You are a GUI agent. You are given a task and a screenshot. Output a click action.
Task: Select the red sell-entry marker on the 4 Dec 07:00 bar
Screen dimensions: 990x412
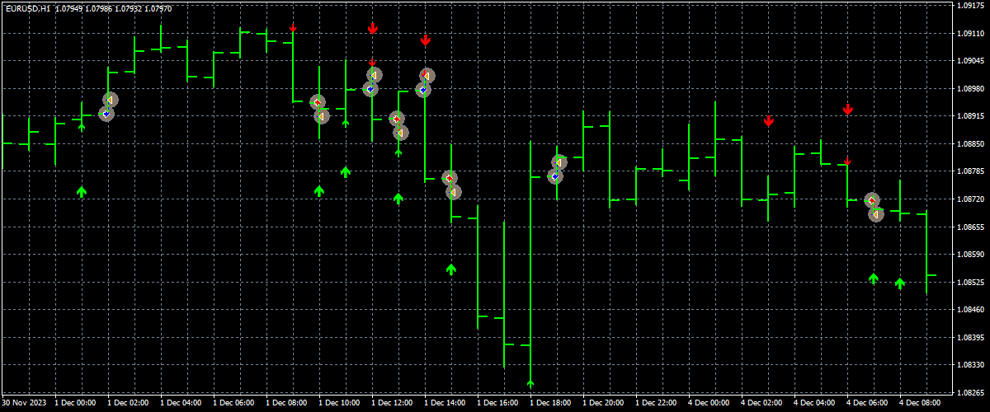[x=872, y=200]
